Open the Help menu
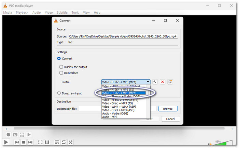The height and width of the screenshot is (148, 239). tap(97, 13)
